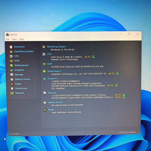The width and height of the screenshot is (151, 151).
Task: Click the Summary clipboard icon in sidebar
Action: 11,47
